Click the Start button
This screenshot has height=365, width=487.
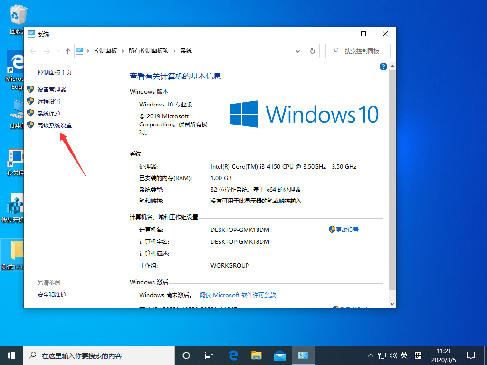click(x=10, y=355)
